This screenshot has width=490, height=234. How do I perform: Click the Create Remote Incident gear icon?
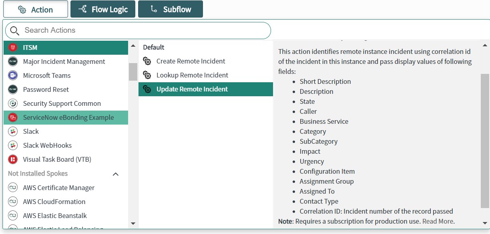click(147, 61)
